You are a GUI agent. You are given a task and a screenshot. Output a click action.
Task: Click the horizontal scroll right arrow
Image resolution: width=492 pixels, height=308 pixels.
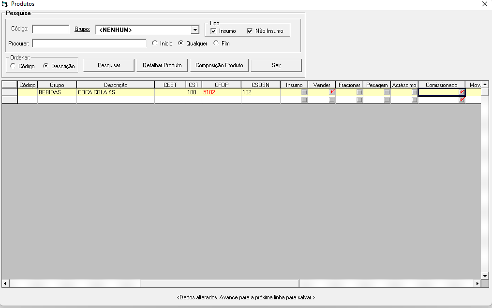point(477,283)
